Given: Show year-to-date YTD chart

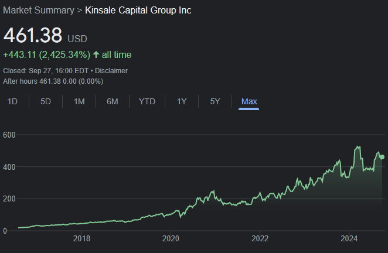Looking at the screenshot, I should coord(147,101).
